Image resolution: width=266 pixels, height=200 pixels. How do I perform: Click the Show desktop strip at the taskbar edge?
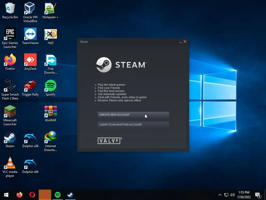point(265,195)
